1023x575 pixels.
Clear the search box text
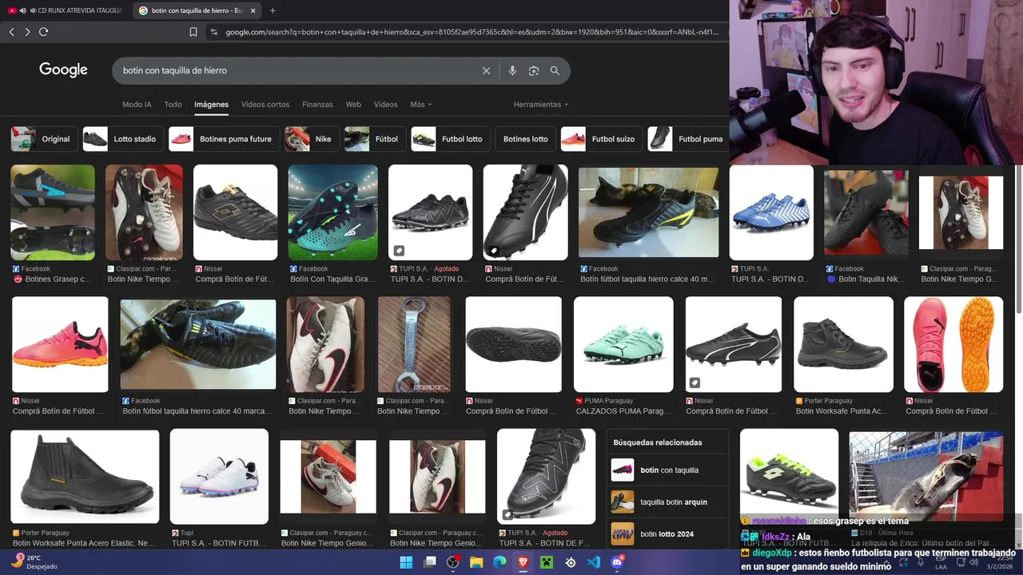486,70
